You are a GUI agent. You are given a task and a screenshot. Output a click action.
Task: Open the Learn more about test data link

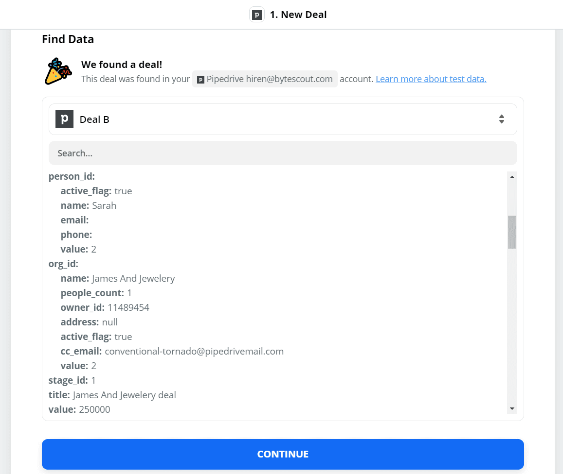tap(431, 79)
